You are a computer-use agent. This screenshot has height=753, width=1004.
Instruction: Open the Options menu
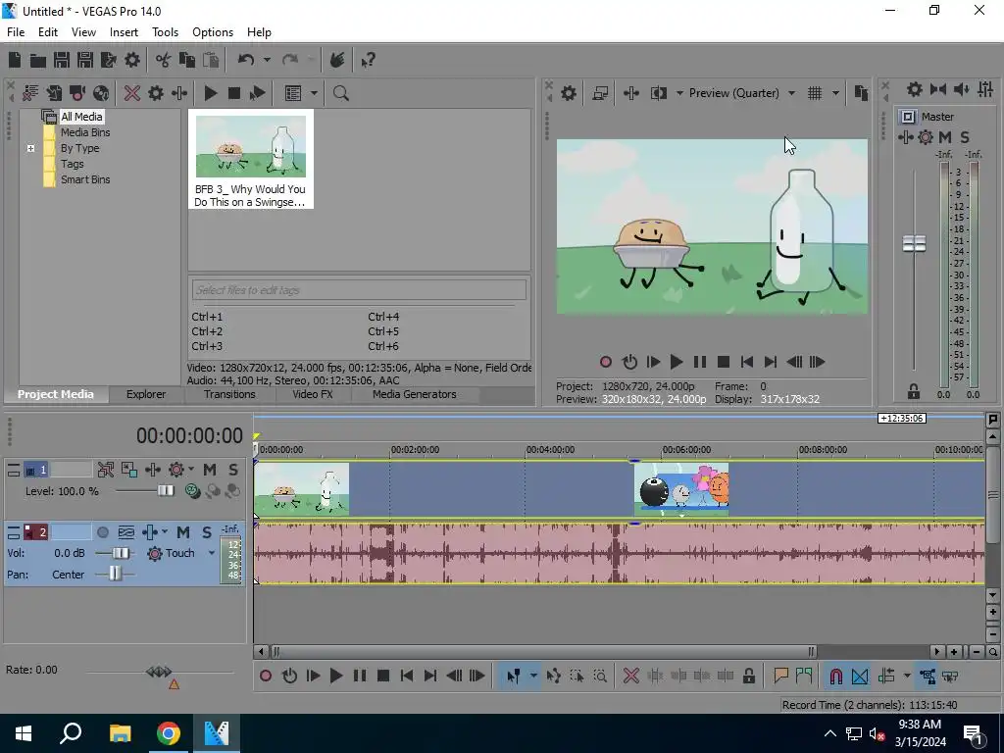click(x=213, y=32)
